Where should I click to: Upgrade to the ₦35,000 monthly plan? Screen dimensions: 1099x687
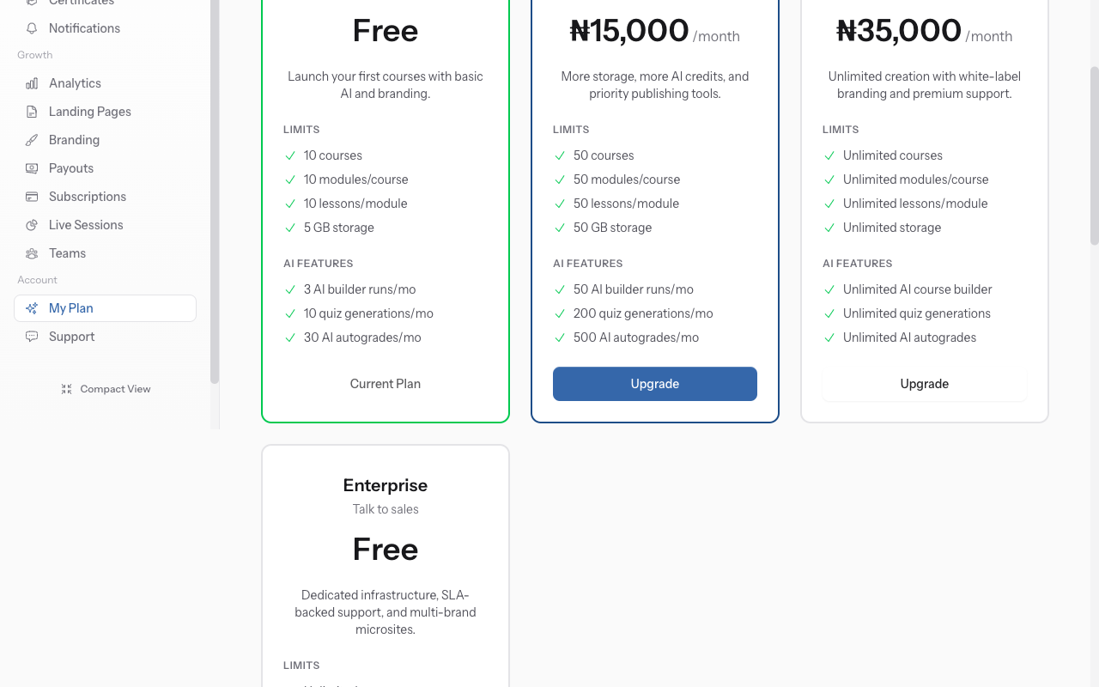(924, 383)
